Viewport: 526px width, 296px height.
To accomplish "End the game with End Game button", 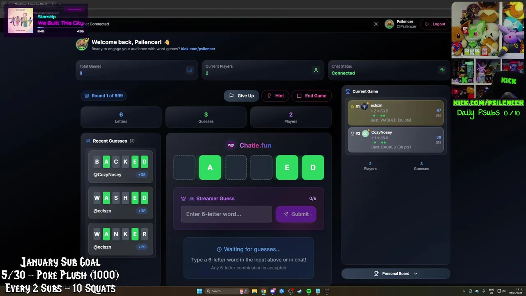I will click(x=311, y=95).
